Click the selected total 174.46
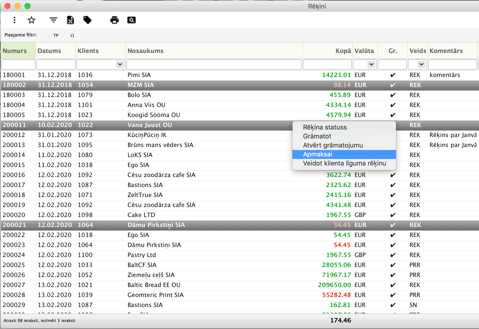Image resolution: width=479 pixels, height=329 pixels. pyautogui.click(x=340, y=320)
